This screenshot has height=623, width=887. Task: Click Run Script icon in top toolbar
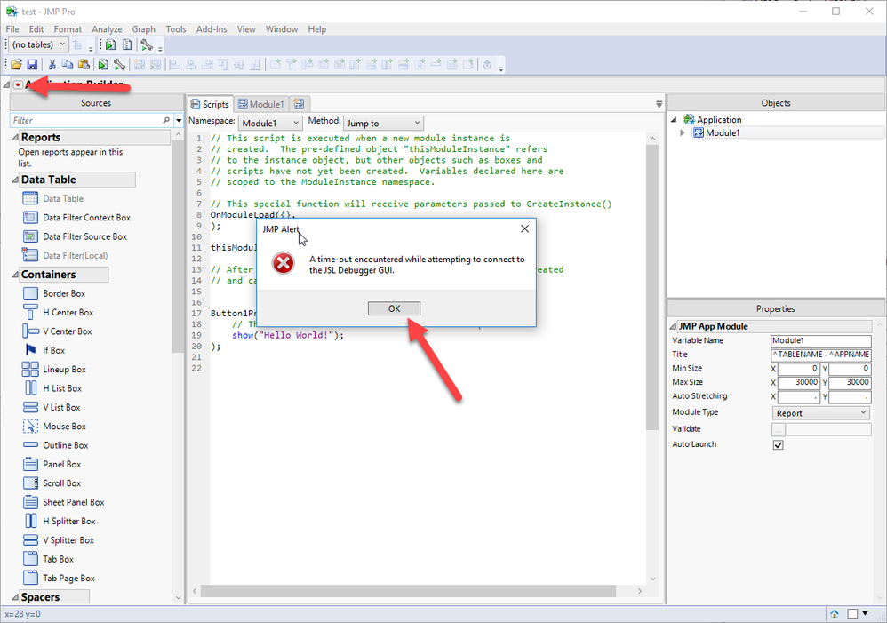point(110,44)
